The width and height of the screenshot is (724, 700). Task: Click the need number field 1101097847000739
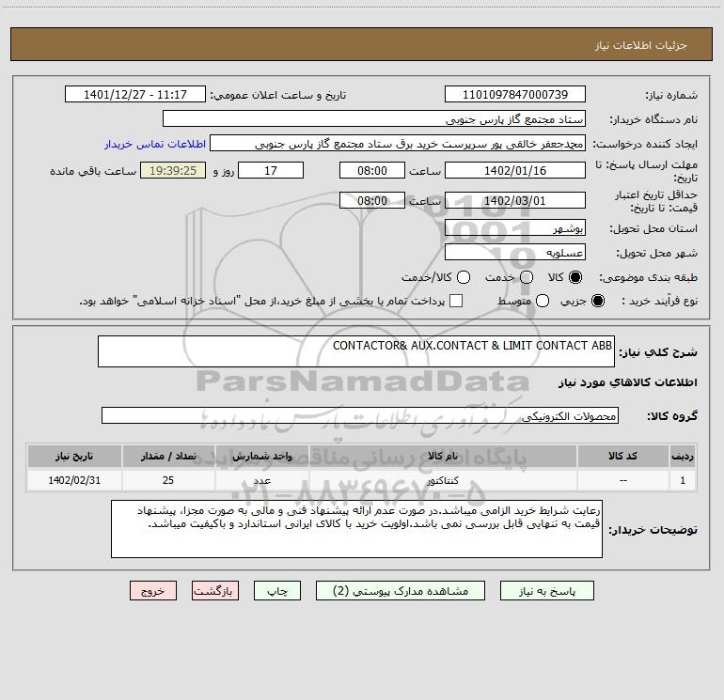pyautogui.click(x=515, y=95)
